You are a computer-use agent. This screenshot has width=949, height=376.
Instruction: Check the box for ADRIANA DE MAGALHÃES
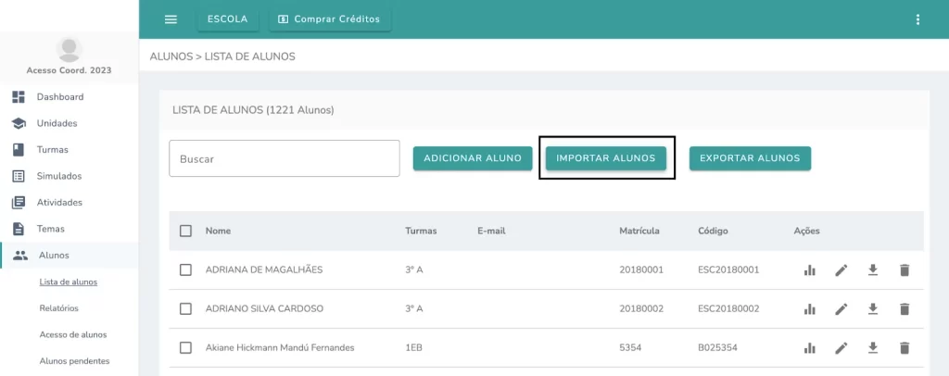click(x=185, y=270)
